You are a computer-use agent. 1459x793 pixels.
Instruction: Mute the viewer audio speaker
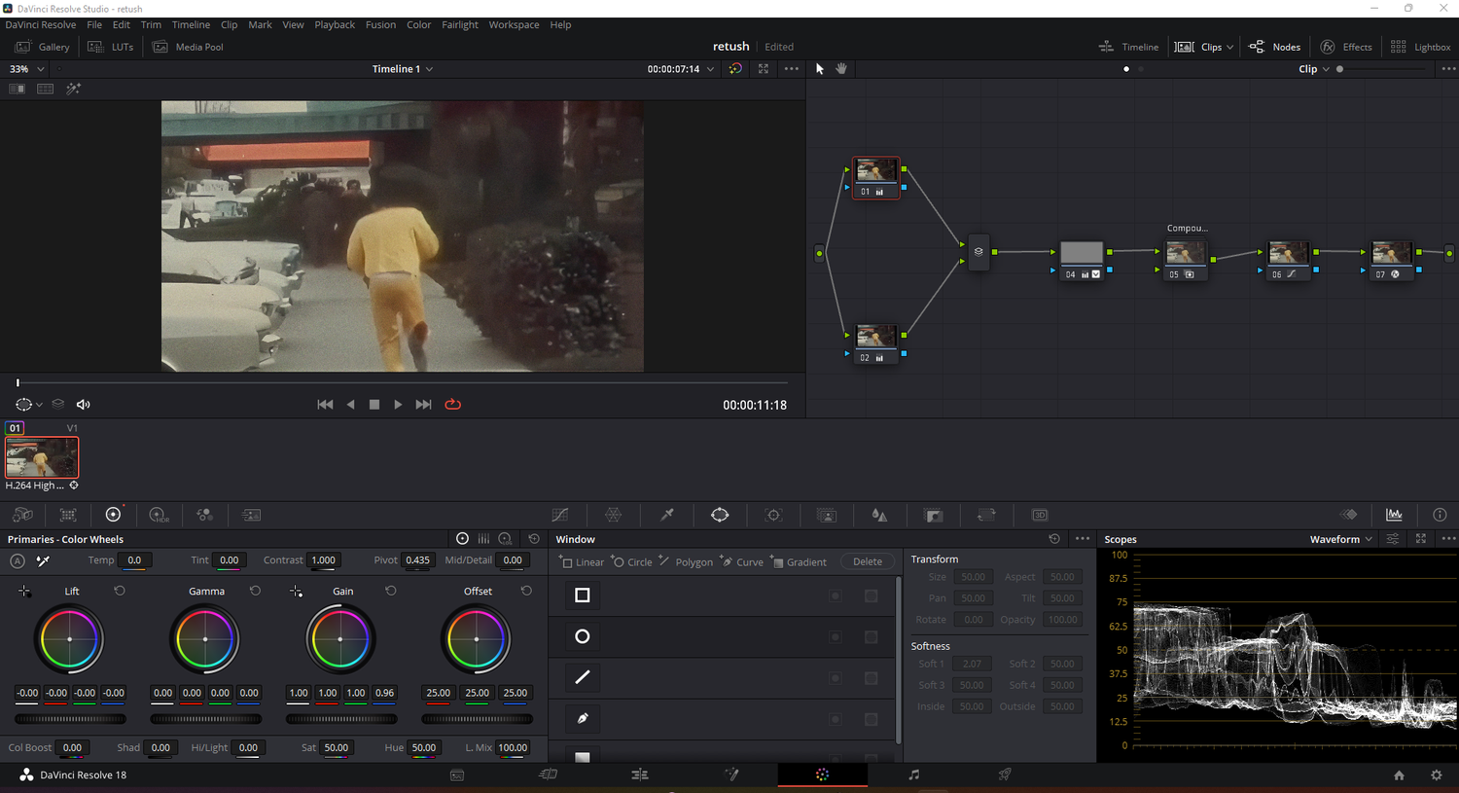pyautogui.click(x=84, y=405)
